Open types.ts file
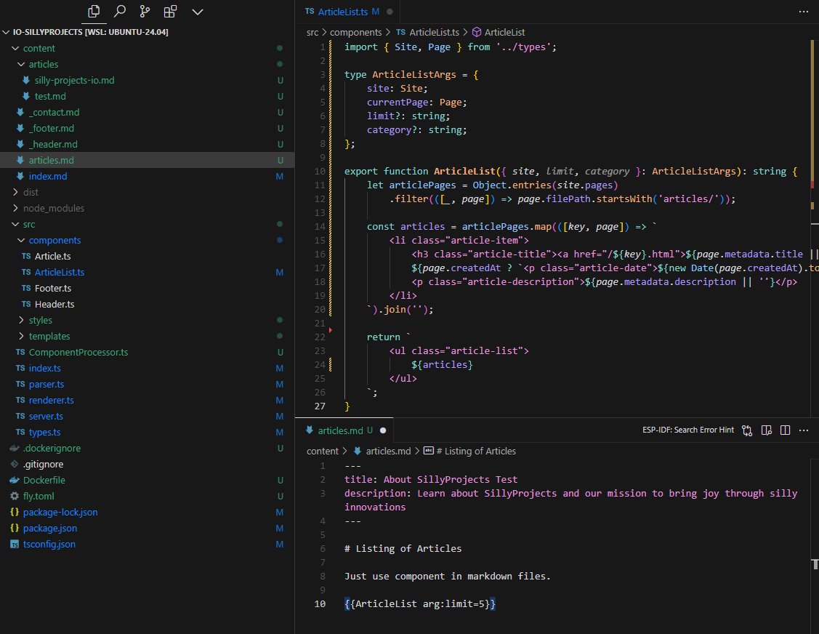The height and width of the screenshot is (634, 819). [x=148, y=432]
